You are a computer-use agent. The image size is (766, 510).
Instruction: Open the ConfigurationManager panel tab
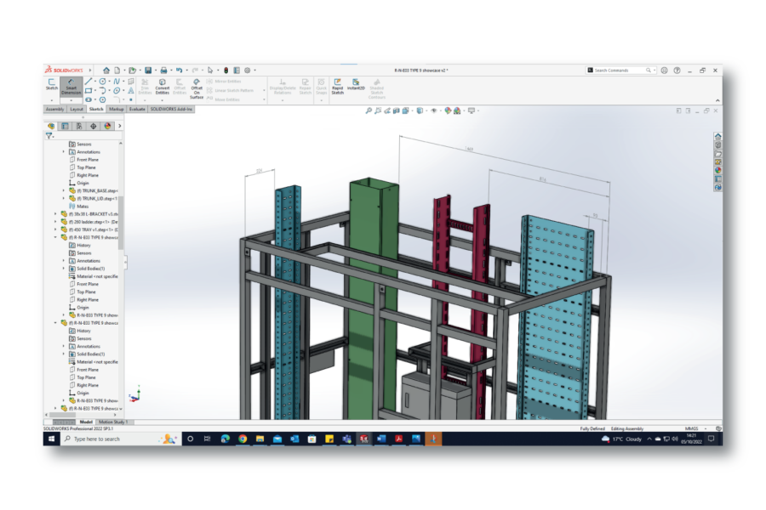pos(79,126)
